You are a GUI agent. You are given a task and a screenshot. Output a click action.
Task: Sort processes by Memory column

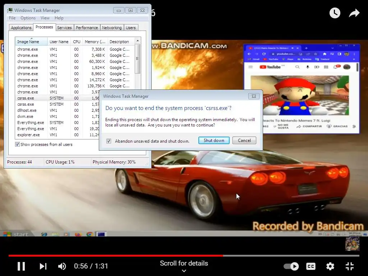pyautogui.click(x=95, y=42)
